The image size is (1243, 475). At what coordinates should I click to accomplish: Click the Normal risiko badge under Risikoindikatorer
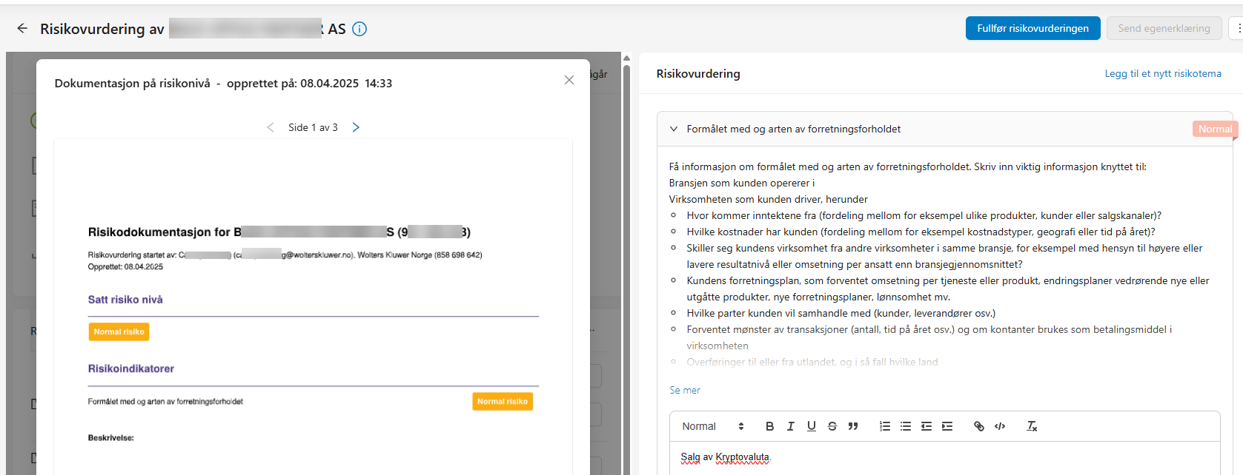[x=503, y=401]
